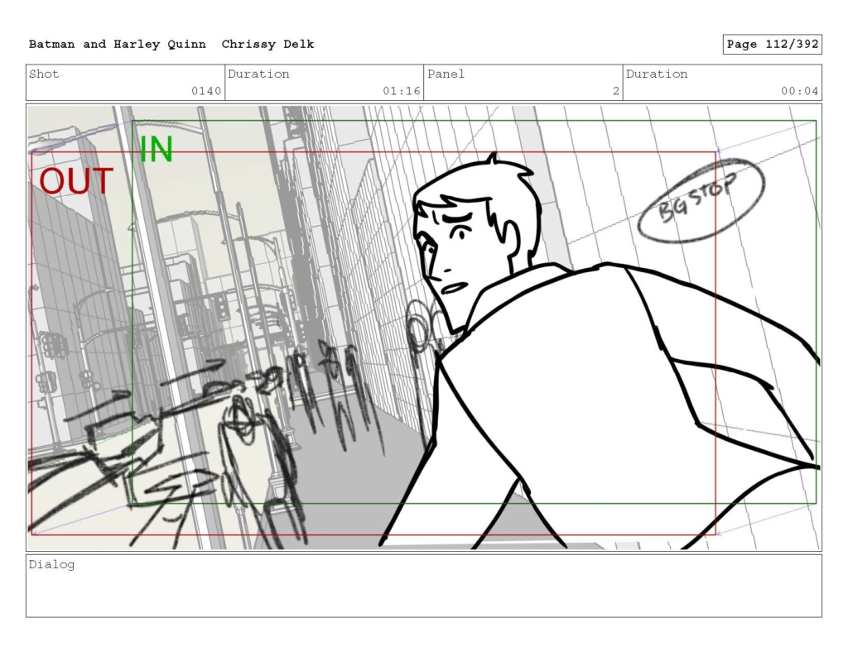Click the shot number '0140'
The height and width of the screenshot is (656, 848).
(206, 91)
